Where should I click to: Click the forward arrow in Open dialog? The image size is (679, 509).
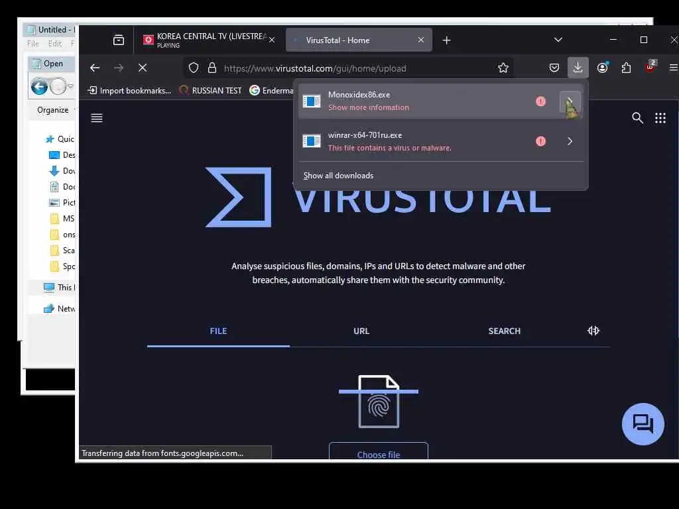tap(58, 87)
